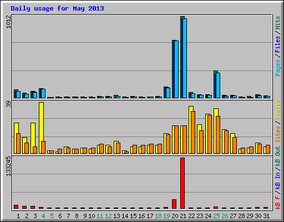The width and height of the screenshot is (284, 222).
Task: Click the cyan pages bar for day 20
Action: click(176, 69)
